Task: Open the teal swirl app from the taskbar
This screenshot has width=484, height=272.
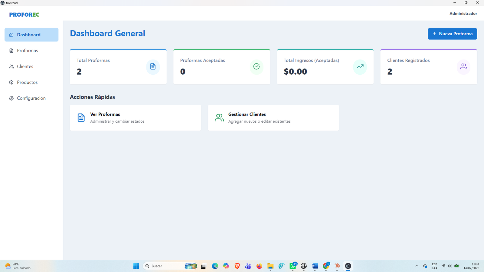Action: [282, 266]
